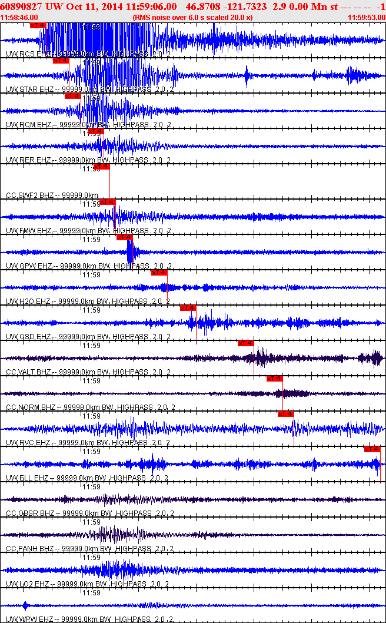Click the UW ELL EHZ station label
The width and height of the screenshot is (386, 623).
click(28, 478)
